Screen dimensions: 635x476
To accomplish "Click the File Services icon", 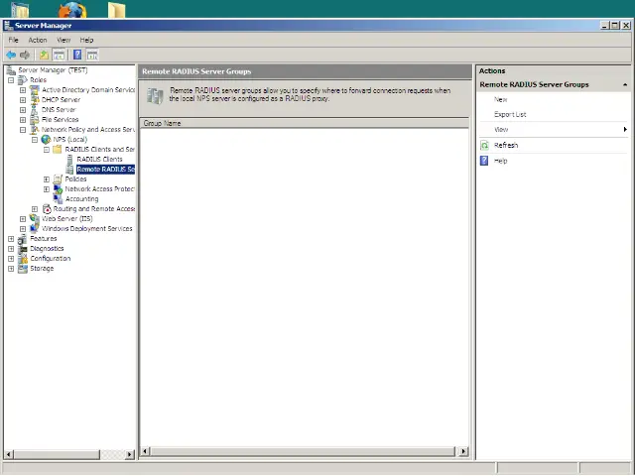I will click(x=35, y=119).
